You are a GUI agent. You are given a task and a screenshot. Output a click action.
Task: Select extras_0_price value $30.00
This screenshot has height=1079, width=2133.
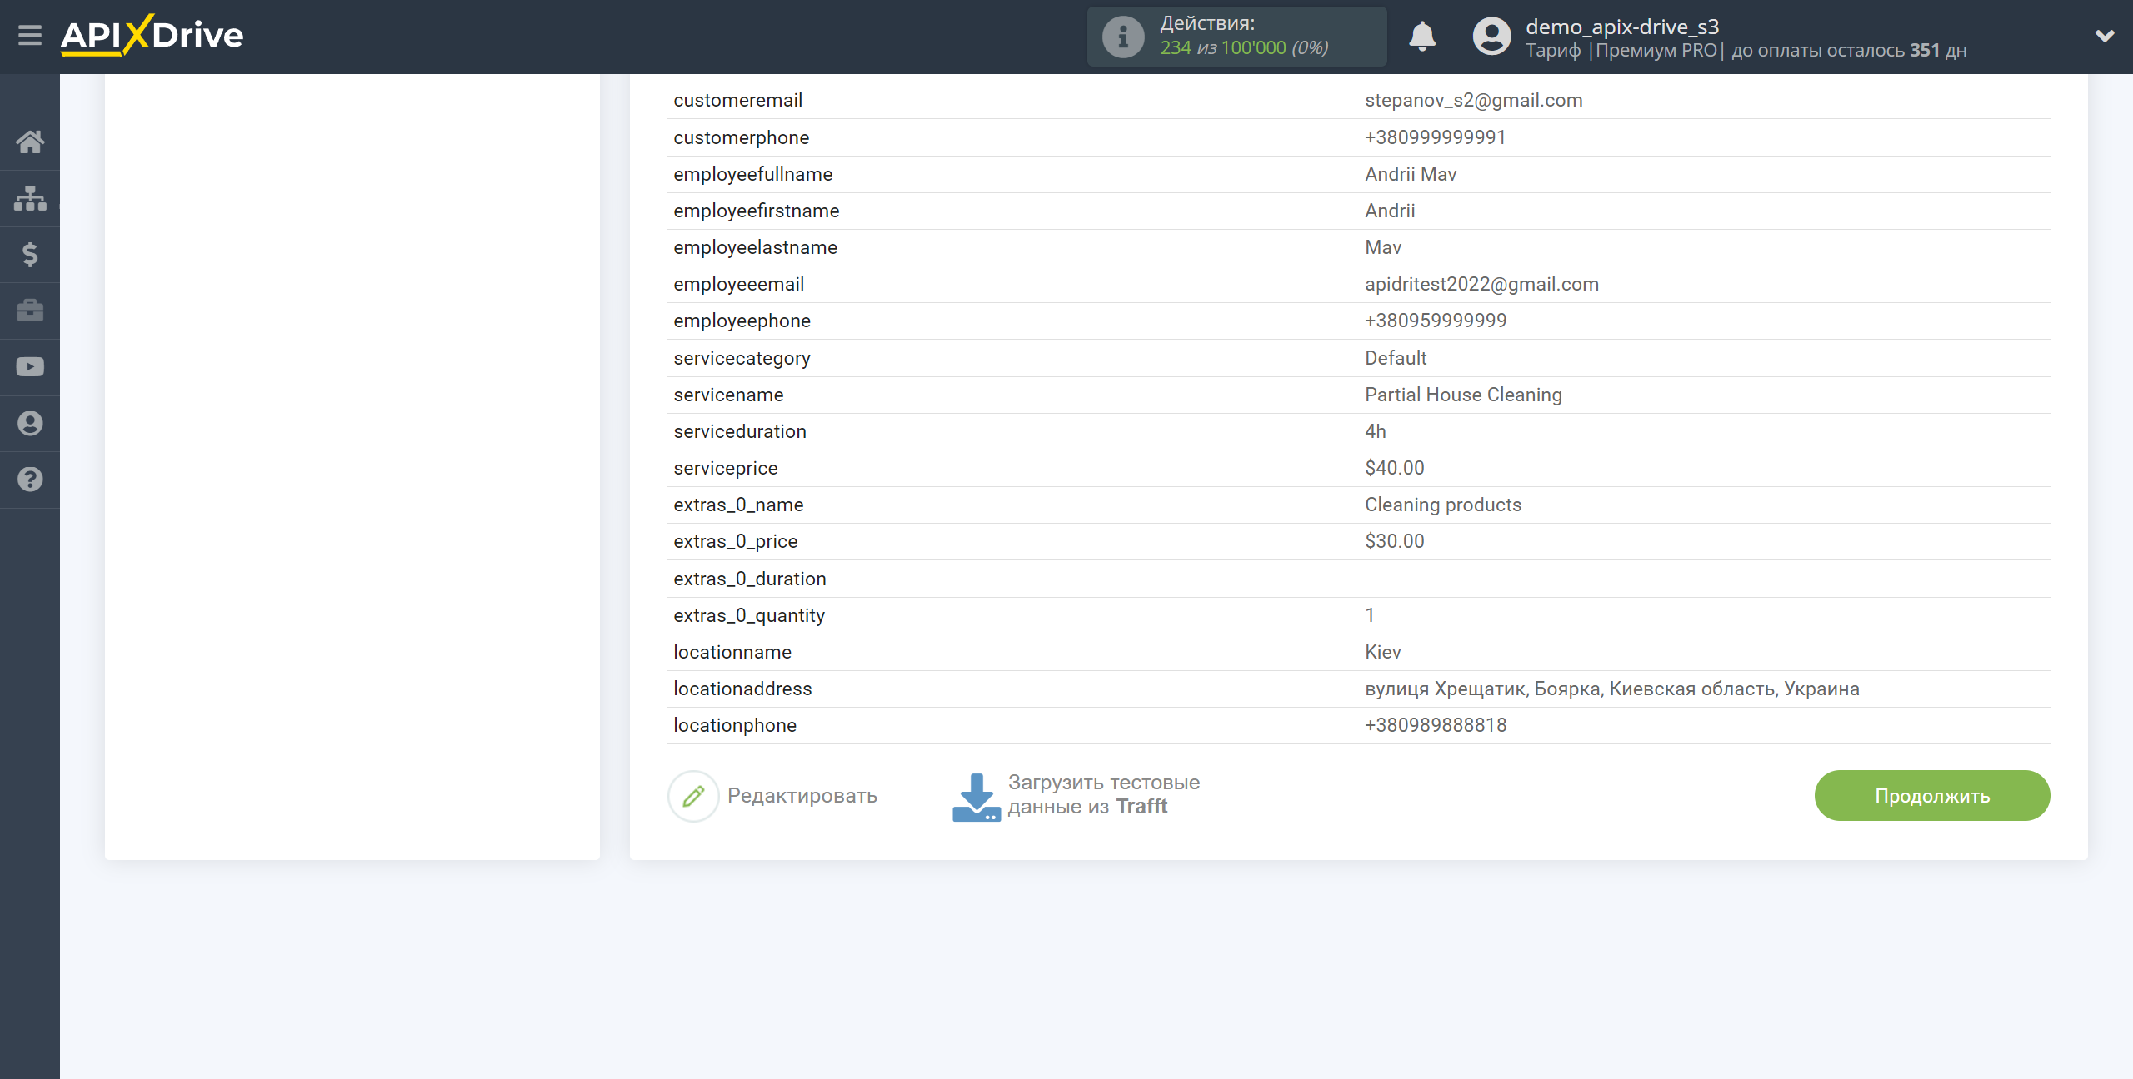click(x=1394, y=541)
